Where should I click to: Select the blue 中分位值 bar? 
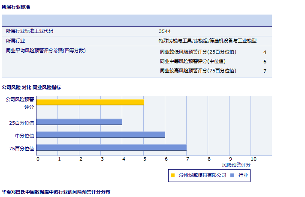point(100,135)
